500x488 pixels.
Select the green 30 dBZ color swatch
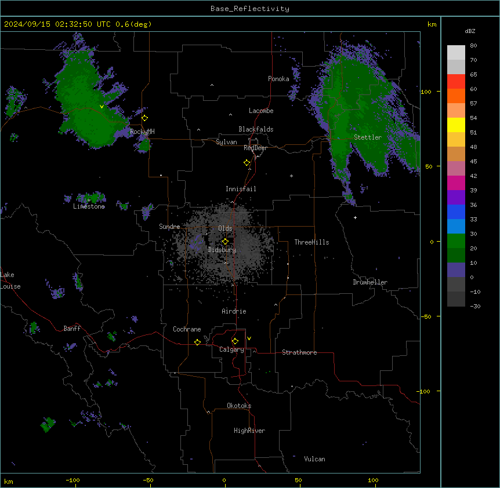(x=456, y=241)
